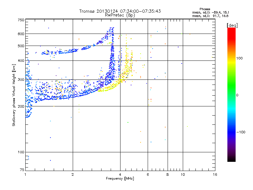
Task: Click the y-axis '750' tick label
Action: 21,20
